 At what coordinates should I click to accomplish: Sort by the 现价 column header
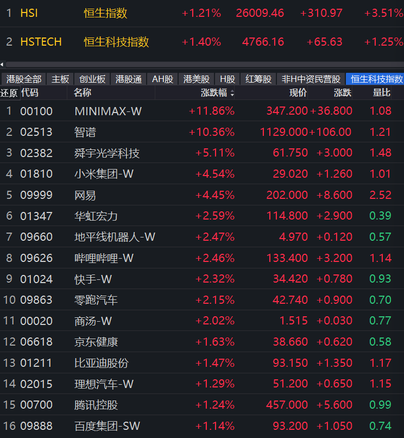pyautogui.click(x=298, y=92)
